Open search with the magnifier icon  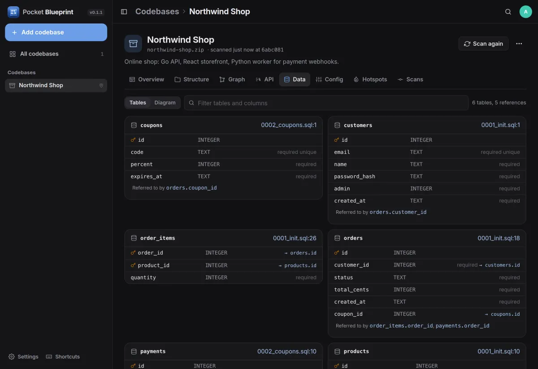[508, 12]
